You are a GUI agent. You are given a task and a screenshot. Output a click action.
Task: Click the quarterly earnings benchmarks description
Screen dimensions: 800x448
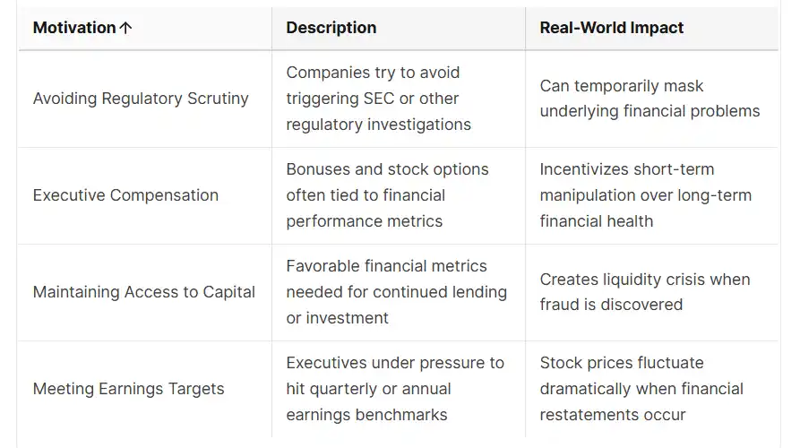[x=395, y=389]
